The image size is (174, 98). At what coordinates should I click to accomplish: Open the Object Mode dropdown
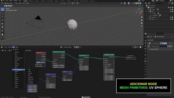pos(9,3)
